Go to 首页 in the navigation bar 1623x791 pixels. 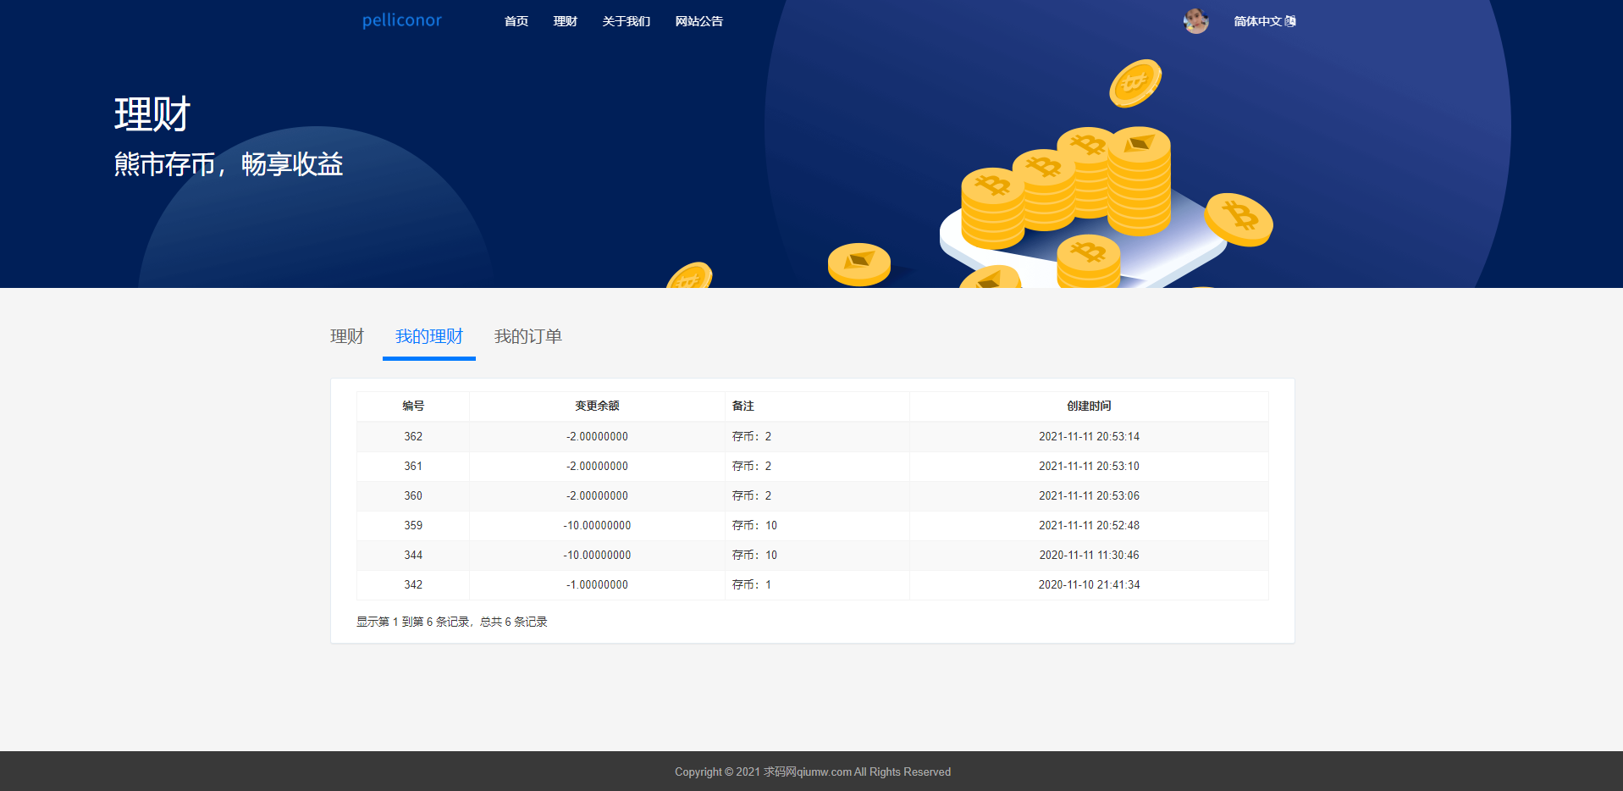point(516,21)
